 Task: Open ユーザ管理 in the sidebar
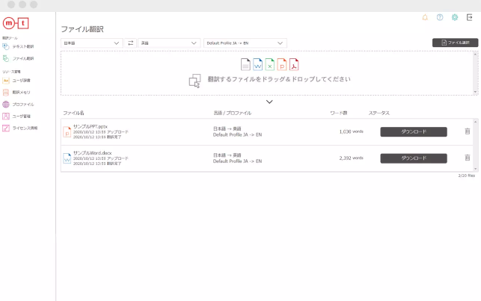click(21, 117)
